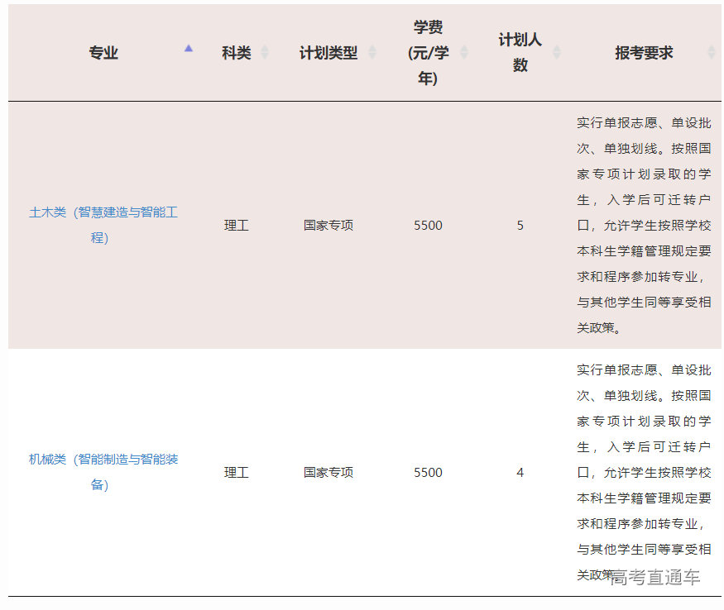
Task: Click 国家专项 in the 机械类 row
Action: point(328,473)
